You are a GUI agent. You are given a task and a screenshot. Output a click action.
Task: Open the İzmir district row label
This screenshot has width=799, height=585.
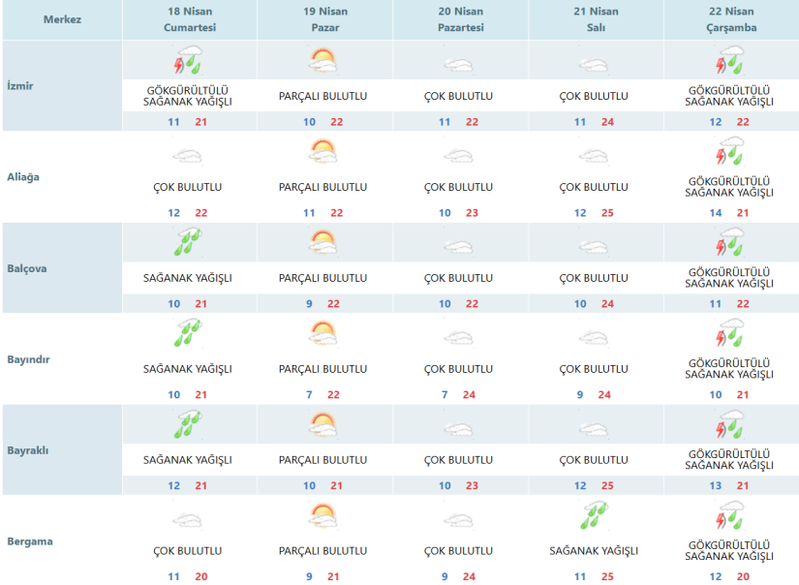tap(19, 85)
